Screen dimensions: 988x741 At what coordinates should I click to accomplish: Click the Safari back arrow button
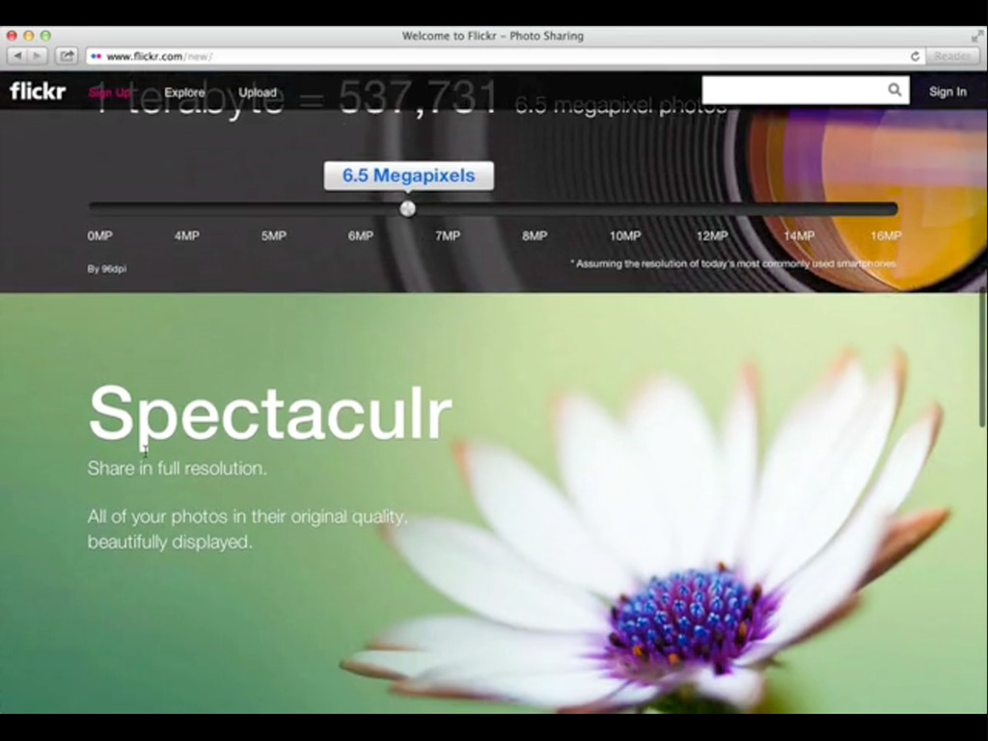(x=18, y=56)
